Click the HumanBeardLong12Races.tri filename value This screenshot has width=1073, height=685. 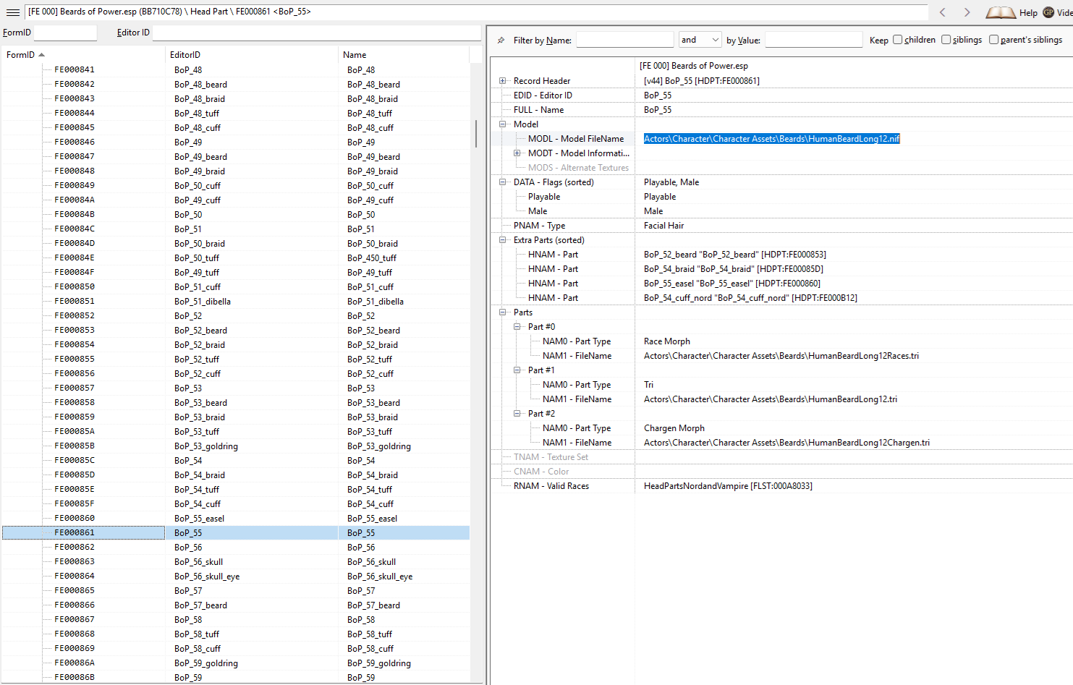(781, 356)
